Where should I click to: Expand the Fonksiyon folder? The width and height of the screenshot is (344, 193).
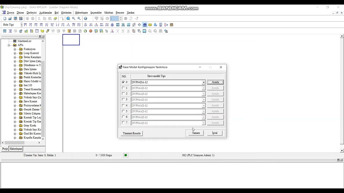15,49
